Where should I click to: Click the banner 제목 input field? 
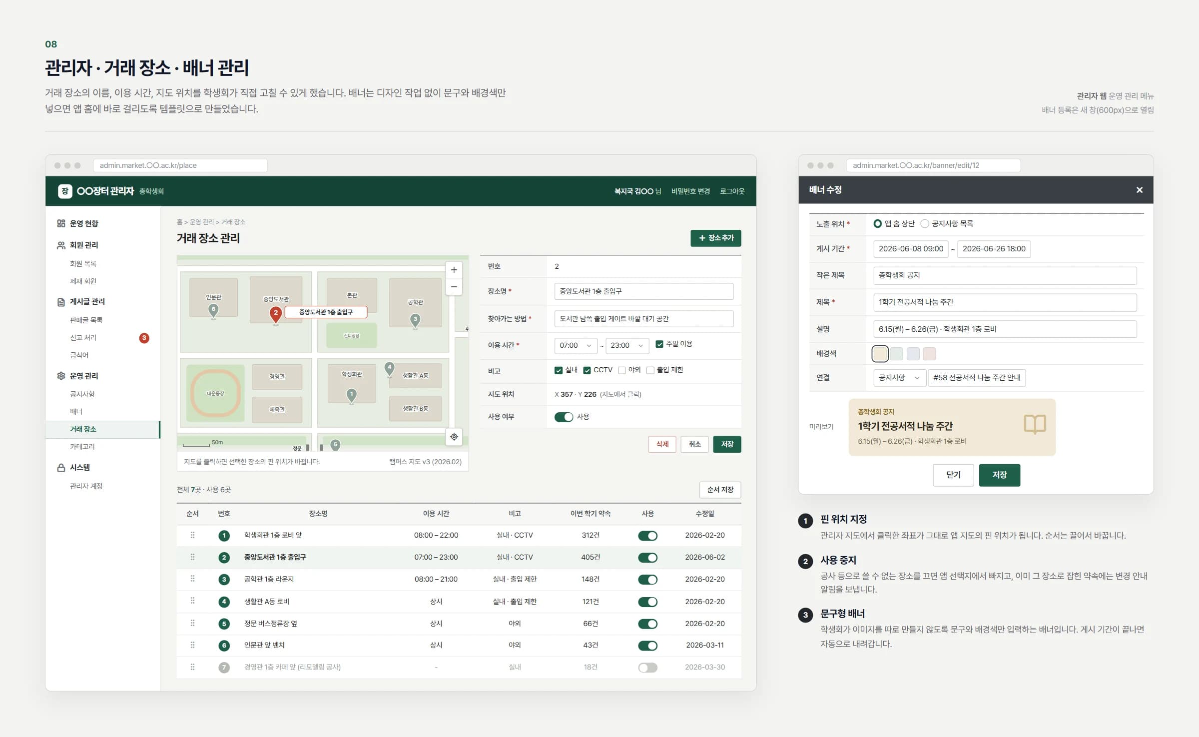coord(1005,302)
